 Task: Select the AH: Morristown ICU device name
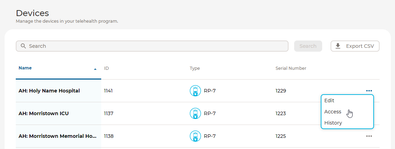(x=43, y=113)
